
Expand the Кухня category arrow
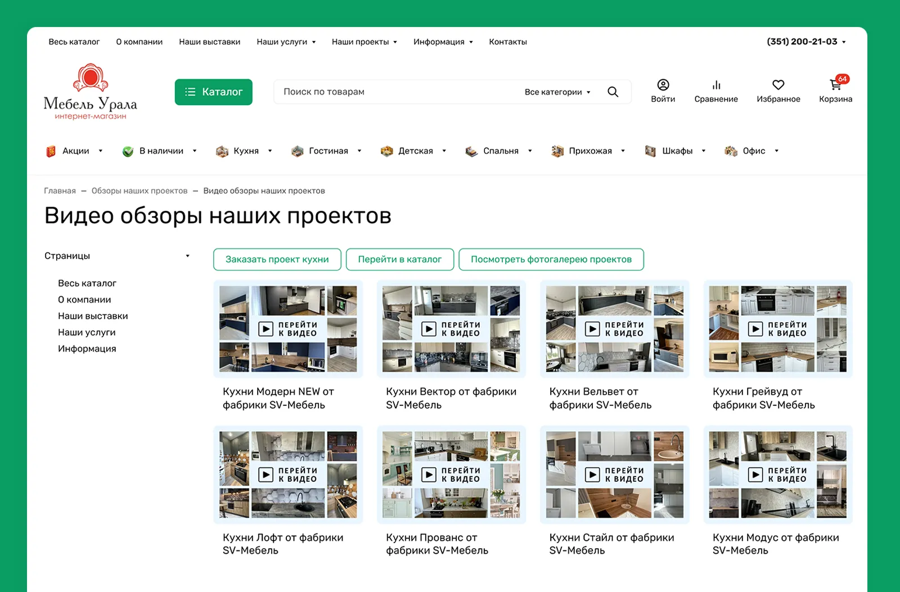(x=270, y=151)
